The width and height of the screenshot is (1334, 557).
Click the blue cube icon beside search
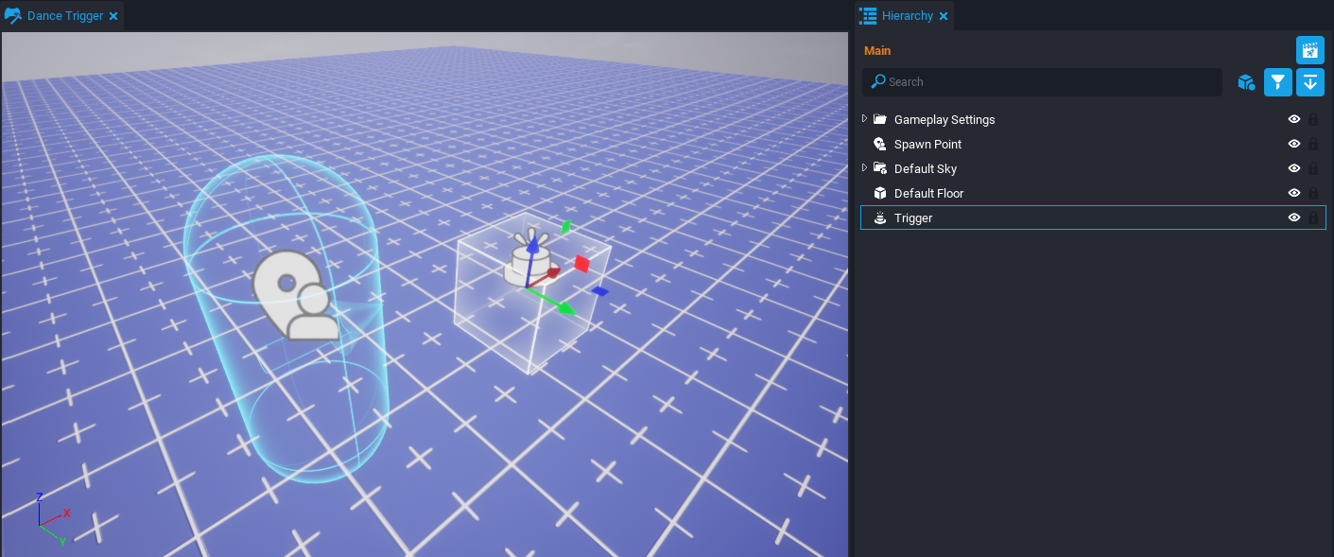point(1245,82)
